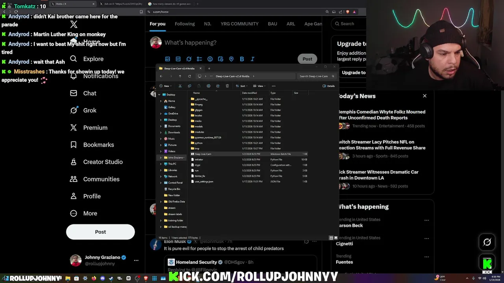
Task: Click the location pin icon in X composer
Action: click(231, 59)
